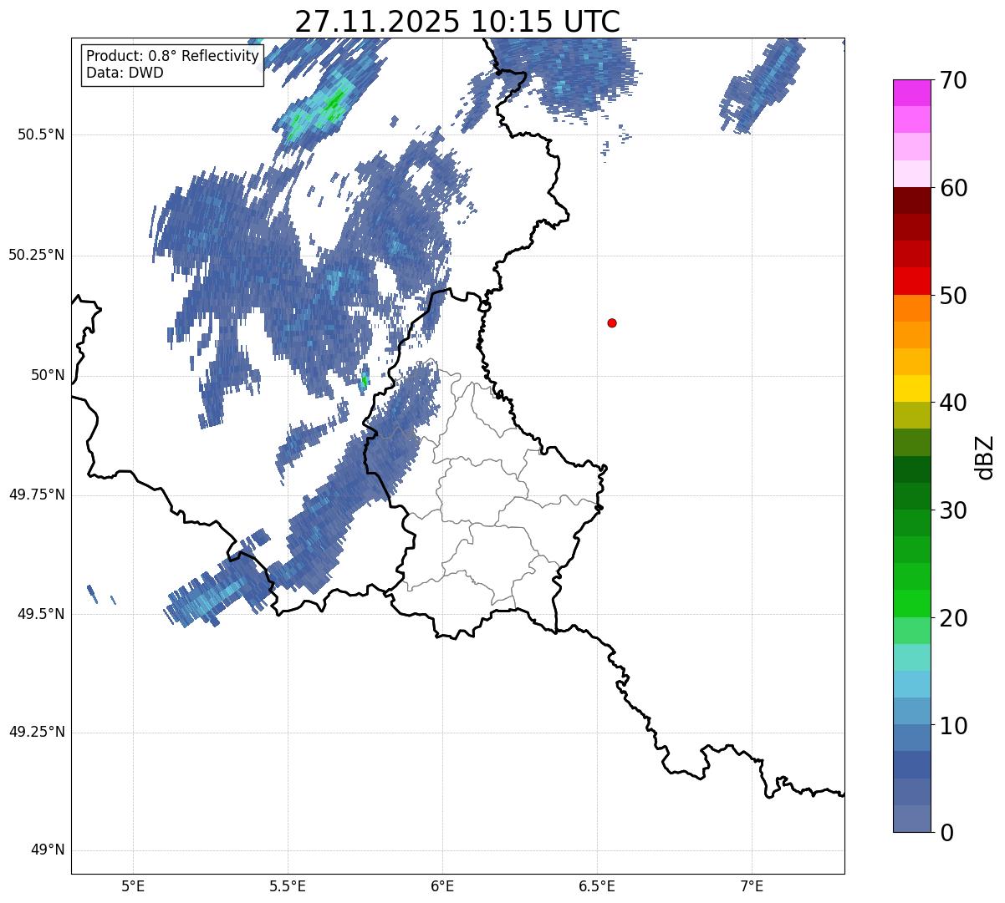Pick the bright green swatch above 20
This screenshot has width=1005, height=903.
tap(911, 604)
